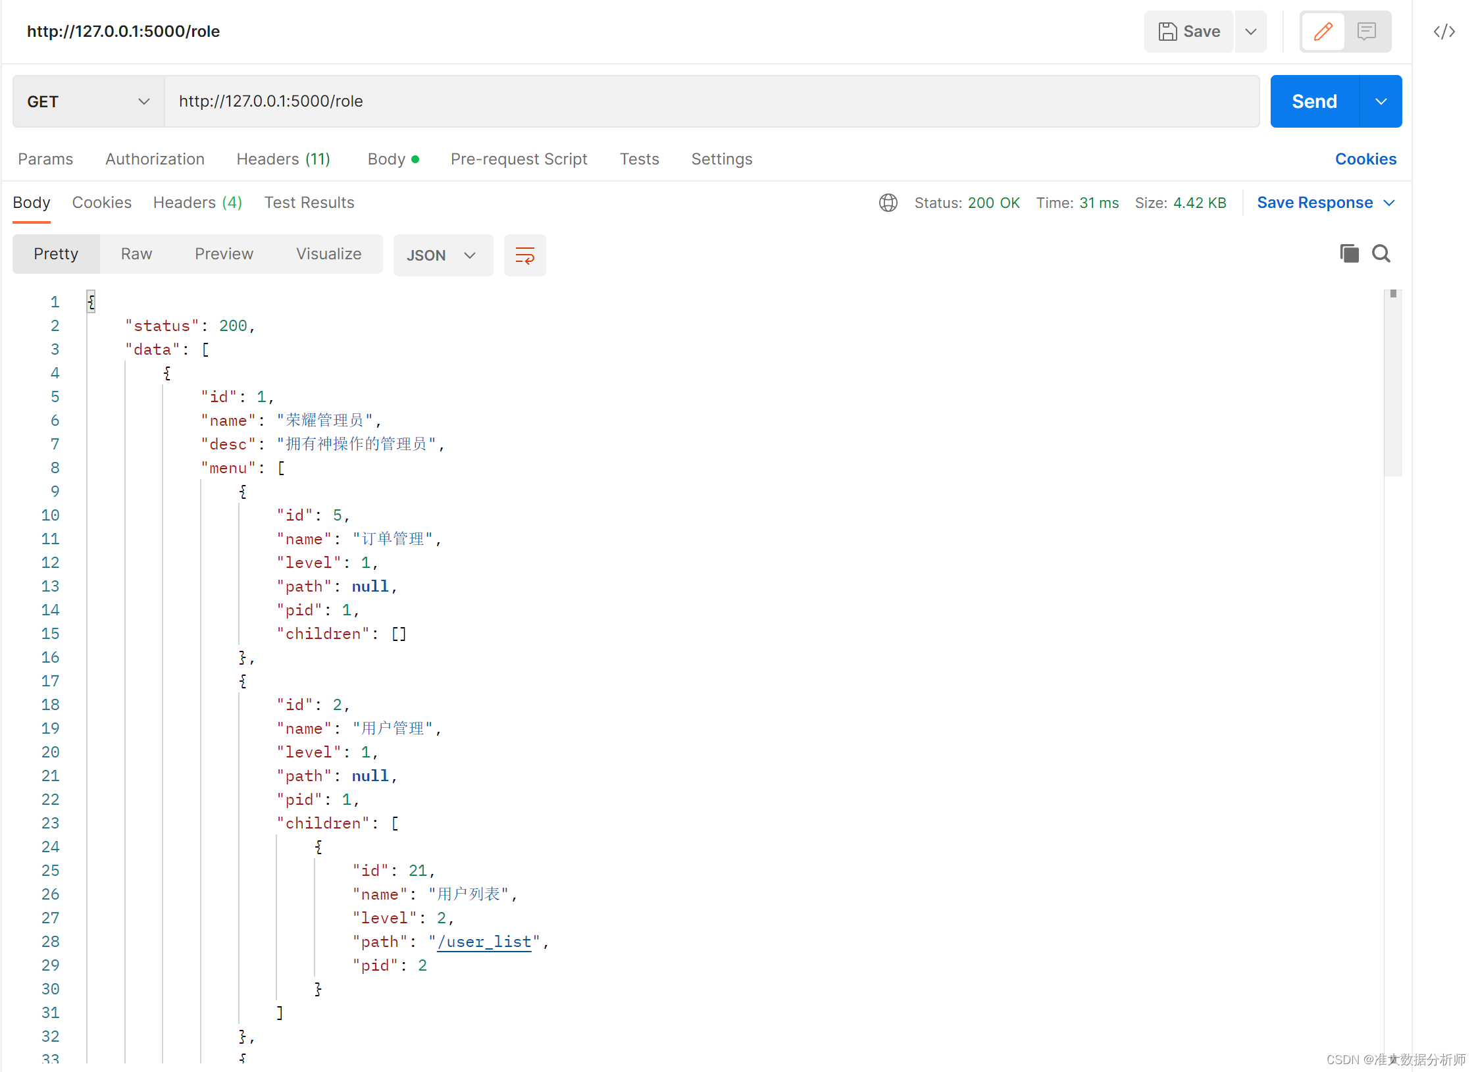Screen dimensions: 1476x1072
Task: Click the "status" key on line 2
Action: pos(162,326)
